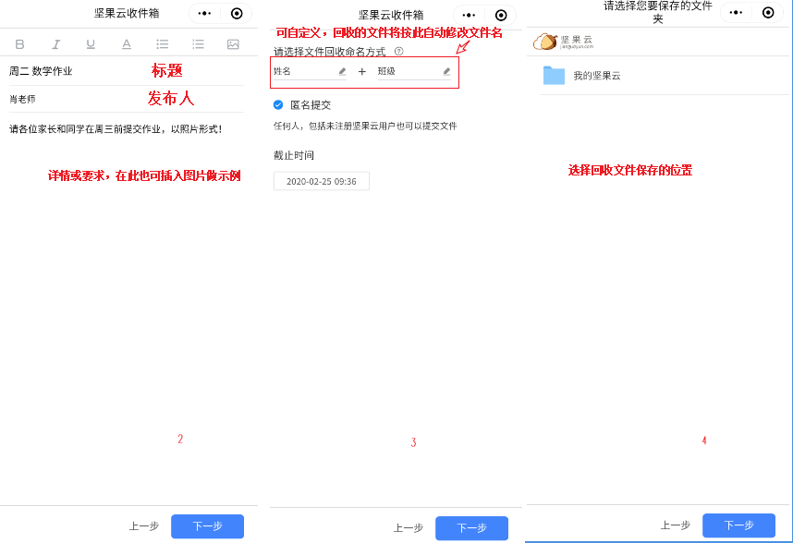The image size is (793, 543).
Task: Click 上一步 in the folder selection panel
Action: point(676,525)
